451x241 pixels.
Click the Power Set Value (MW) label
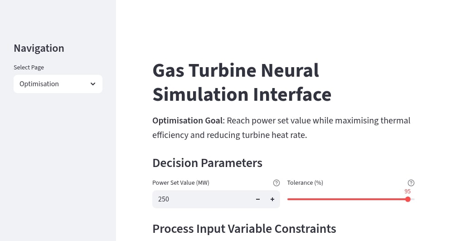180,183
